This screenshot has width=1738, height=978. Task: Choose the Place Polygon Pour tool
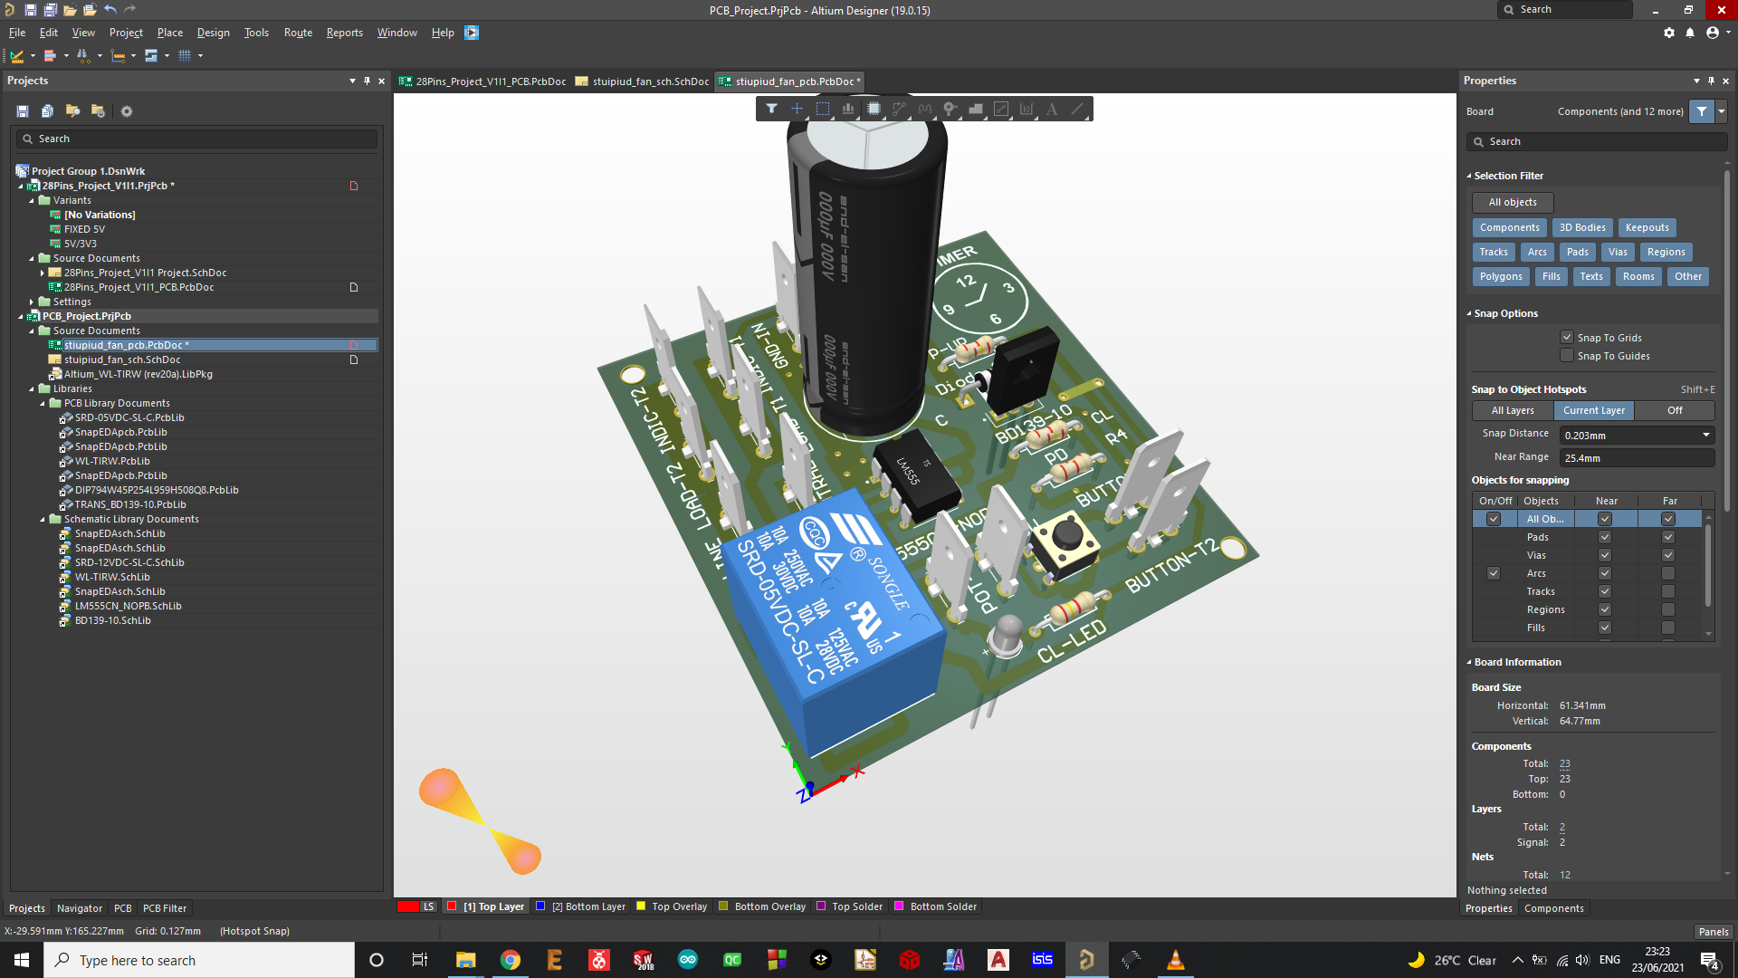coord(976,109)
